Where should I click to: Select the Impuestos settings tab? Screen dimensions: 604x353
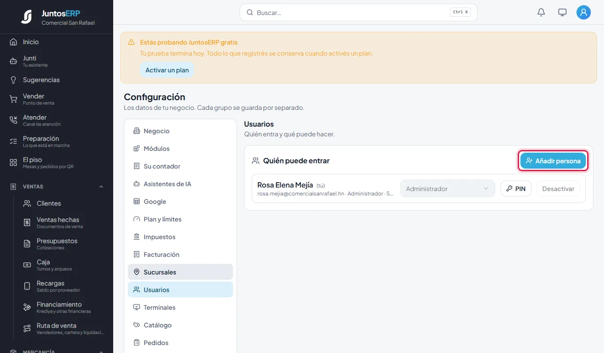(x=180, y=237)
